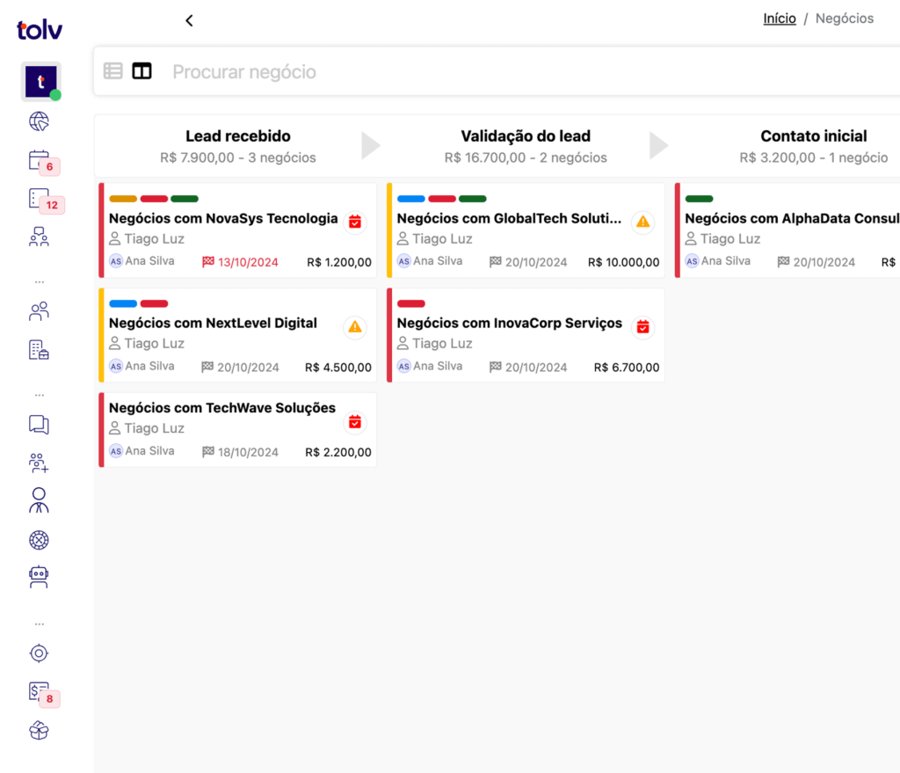Open the circular wheel icon in sidebar

point(39,540)
